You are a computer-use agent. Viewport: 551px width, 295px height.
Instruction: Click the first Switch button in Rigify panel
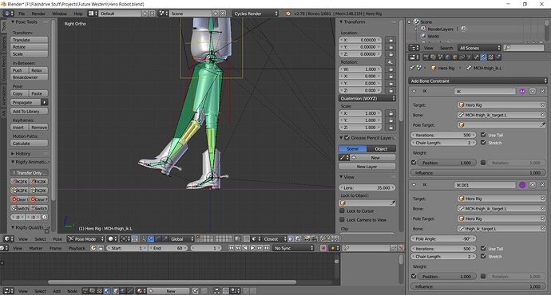(x=20, y=208)
